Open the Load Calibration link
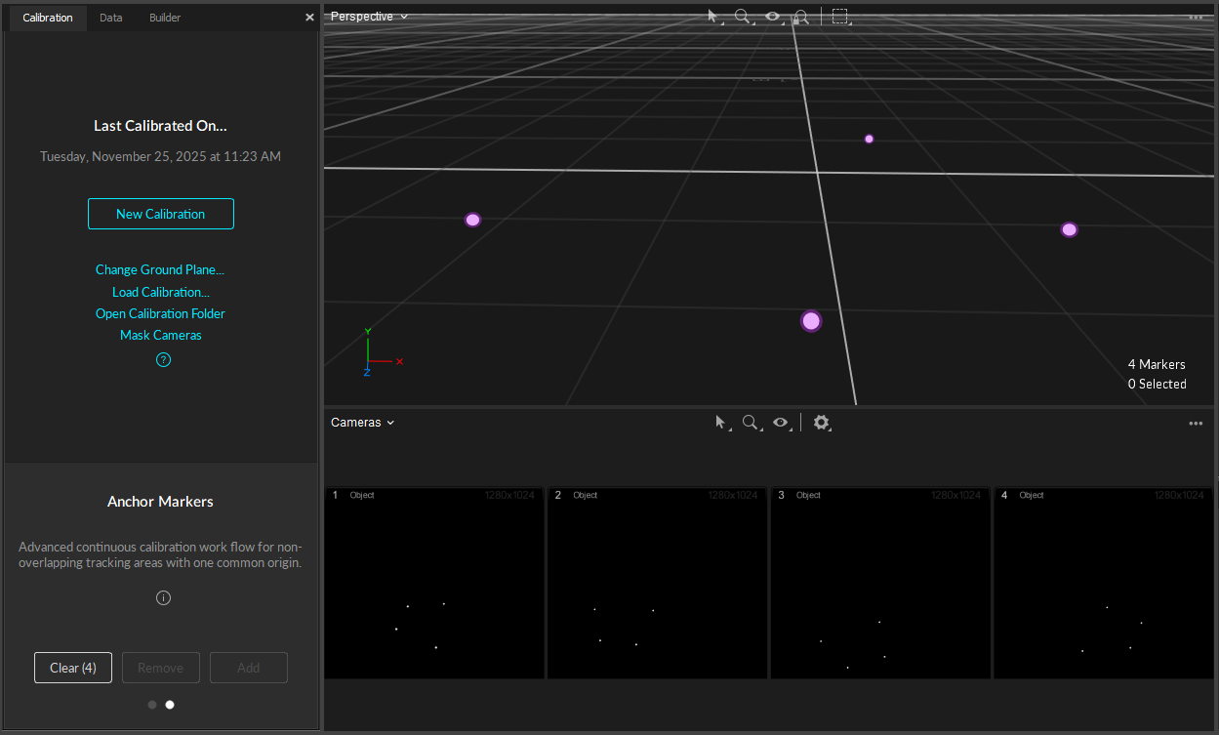Image resolution: width=1219 pixels, height=735 pixels. [160, 291]
